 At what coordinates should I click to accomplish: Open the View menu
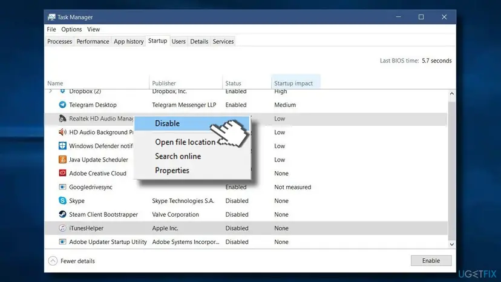pyautogui.click(x=93, y=30)
